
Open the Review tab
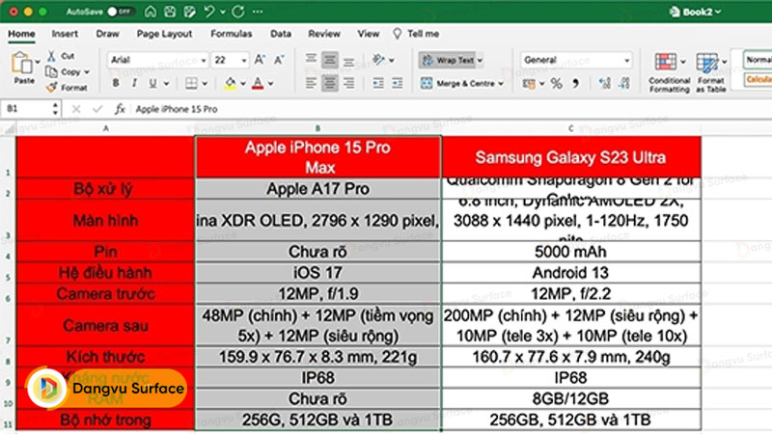[324, 34]
